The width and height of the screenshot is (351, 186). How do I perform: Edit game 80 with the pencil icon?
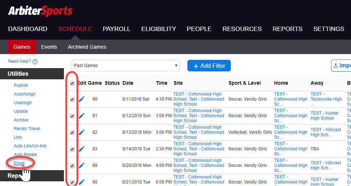[x=82, y=99]
